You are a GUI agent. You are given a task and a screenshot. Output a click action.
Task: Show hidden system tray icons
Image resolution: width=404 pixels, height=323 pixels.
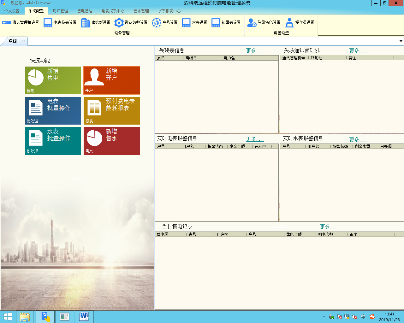click(324, 317)
